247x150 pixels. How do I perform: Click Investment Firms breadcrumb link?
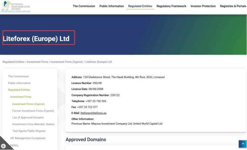tap(38, 62)
